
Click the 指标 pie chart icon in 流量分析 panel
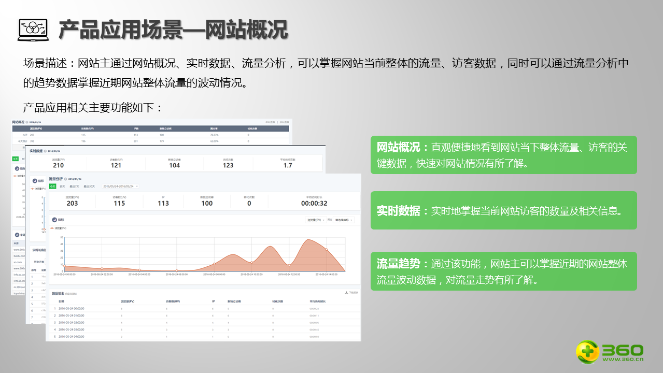pyautogui.click(x=53, y=220)
